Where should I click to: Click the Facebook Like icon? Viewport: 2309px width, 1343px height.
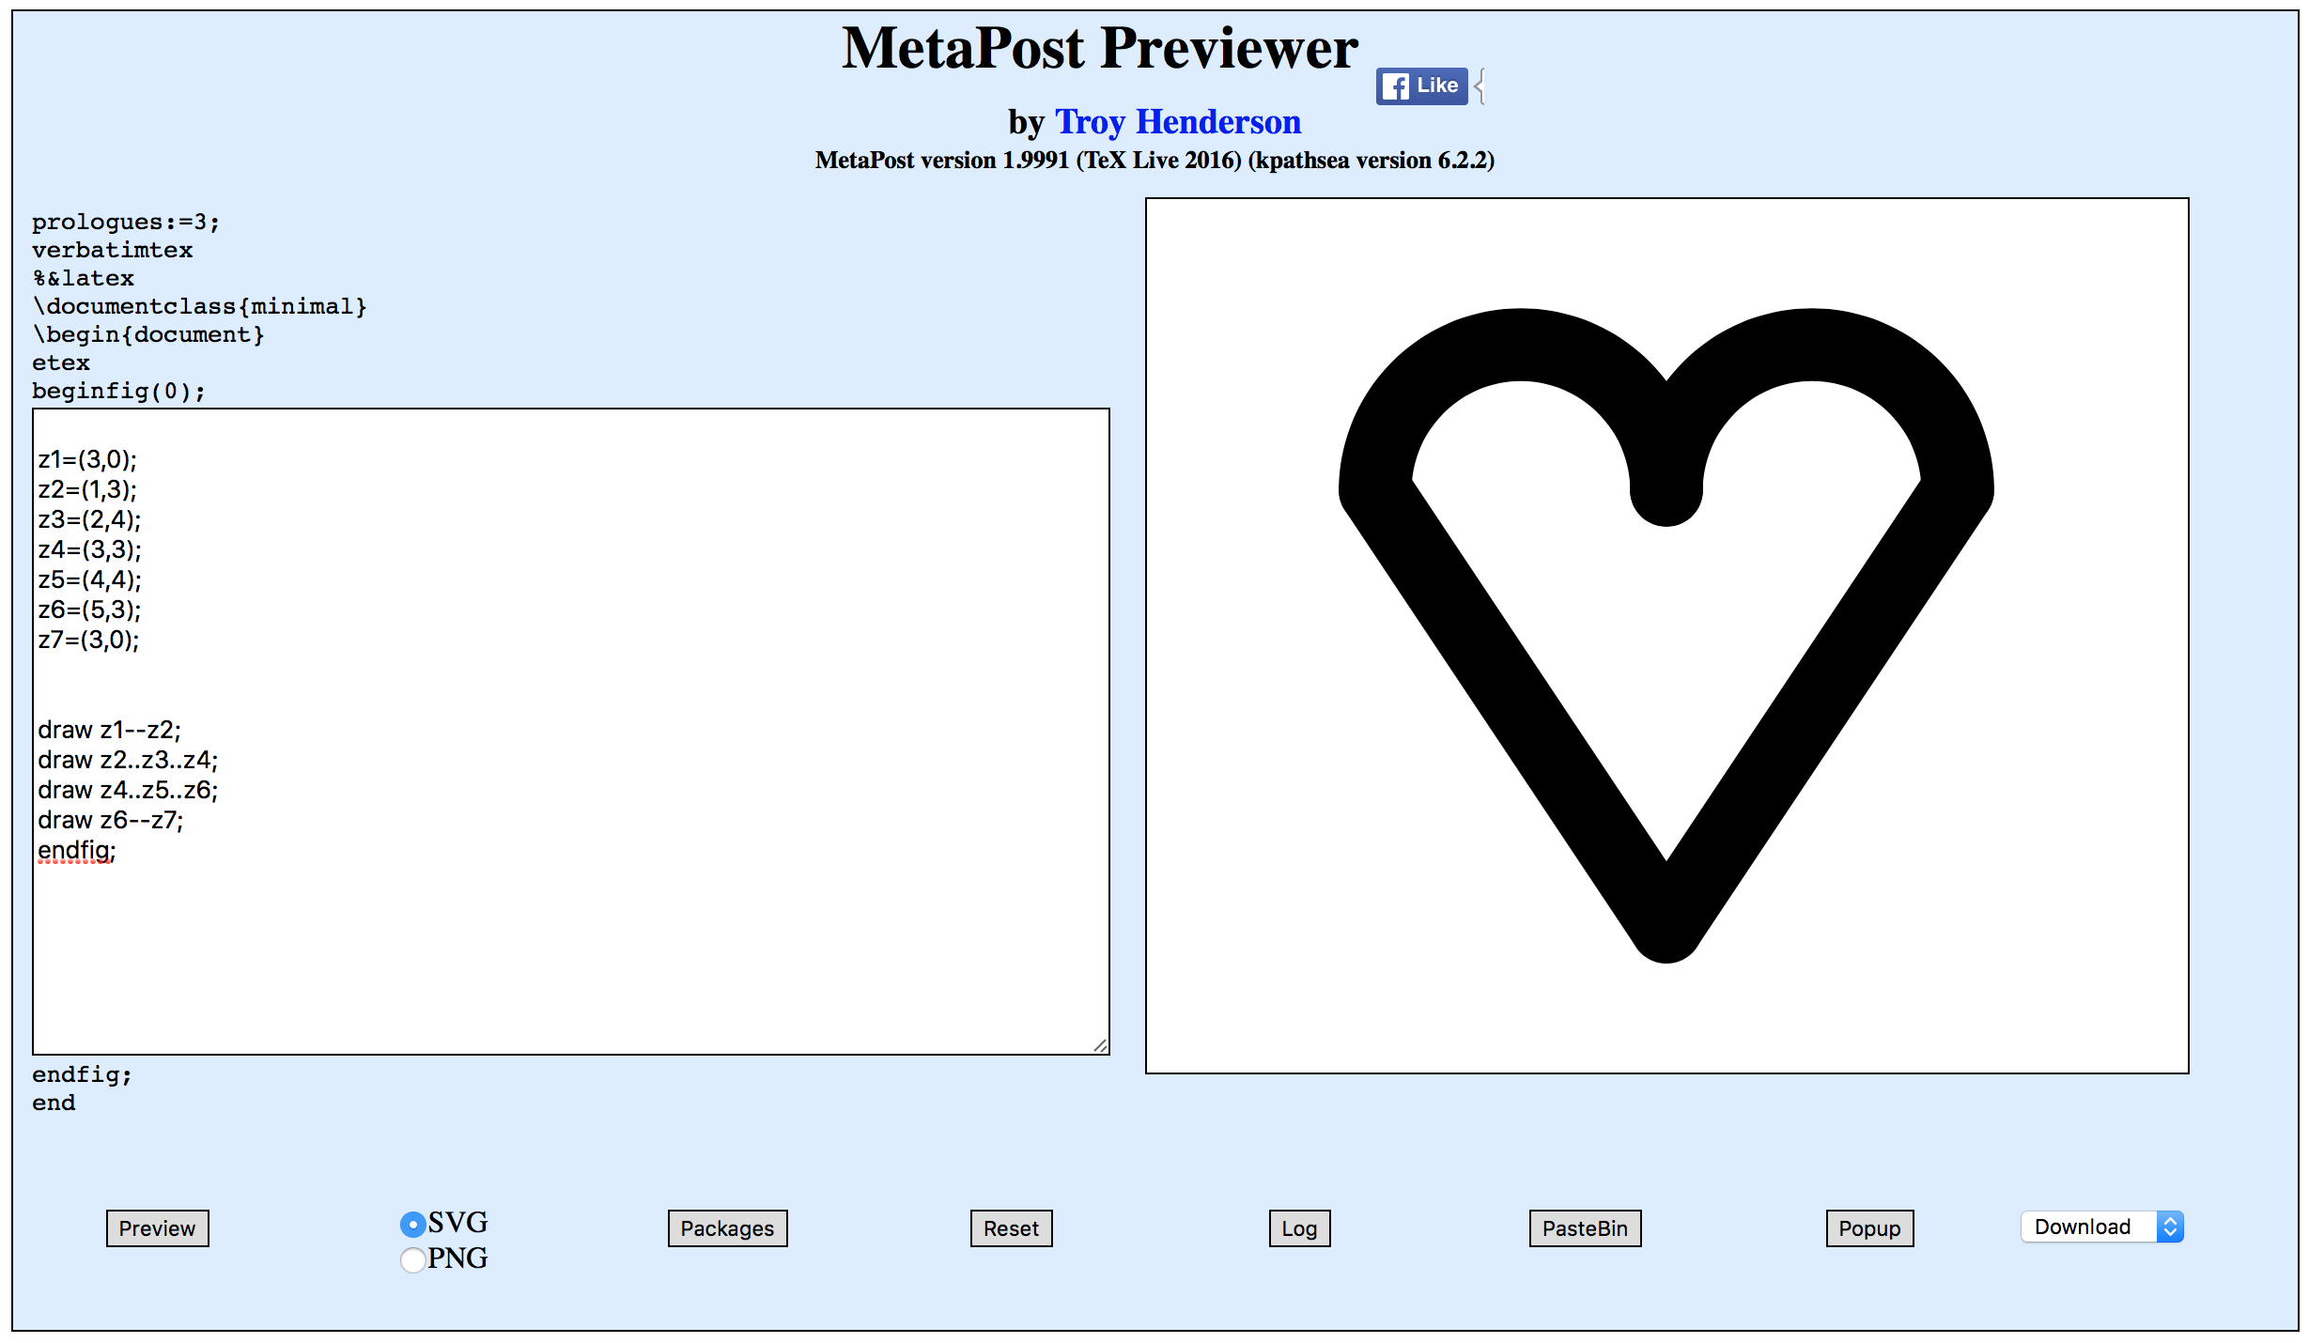click(x=1423, y=84)
